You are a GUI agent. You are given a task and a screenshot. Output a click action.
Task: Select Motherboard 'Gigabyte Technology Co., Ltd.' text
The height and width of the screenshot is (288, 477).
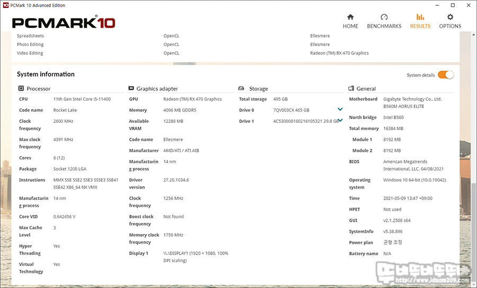(x=412, y=99)
